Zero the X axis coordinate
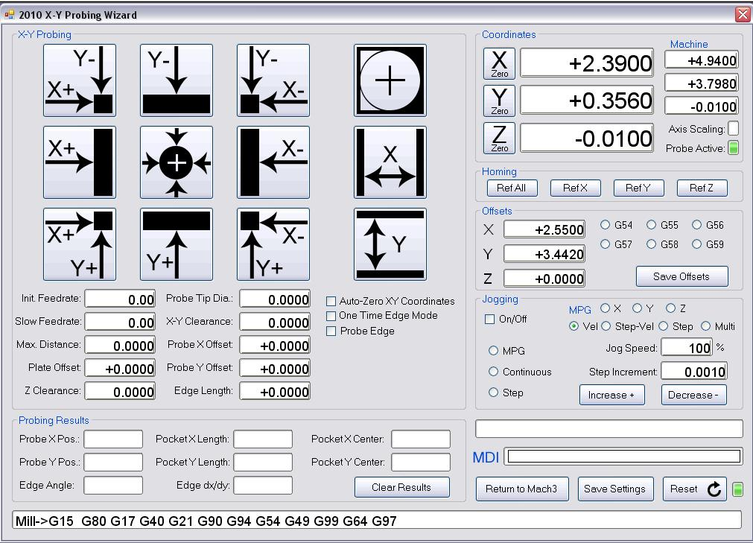Image resolution: width=753 pixels, height=543 pixels. [500, 63]
